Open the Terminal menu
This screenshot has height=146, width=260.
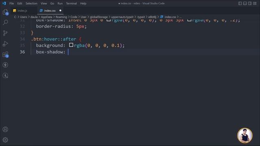coord(71,3)
